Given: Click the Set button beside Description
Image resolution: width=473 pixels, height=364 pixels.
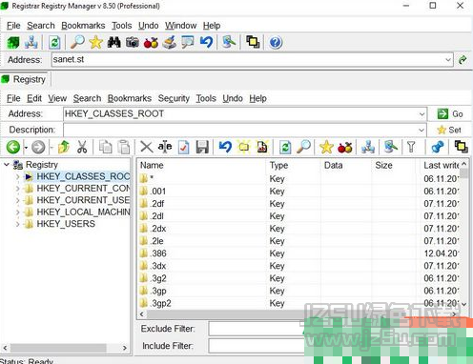Looking at the screenshot, I should click(x=449, y=130).
